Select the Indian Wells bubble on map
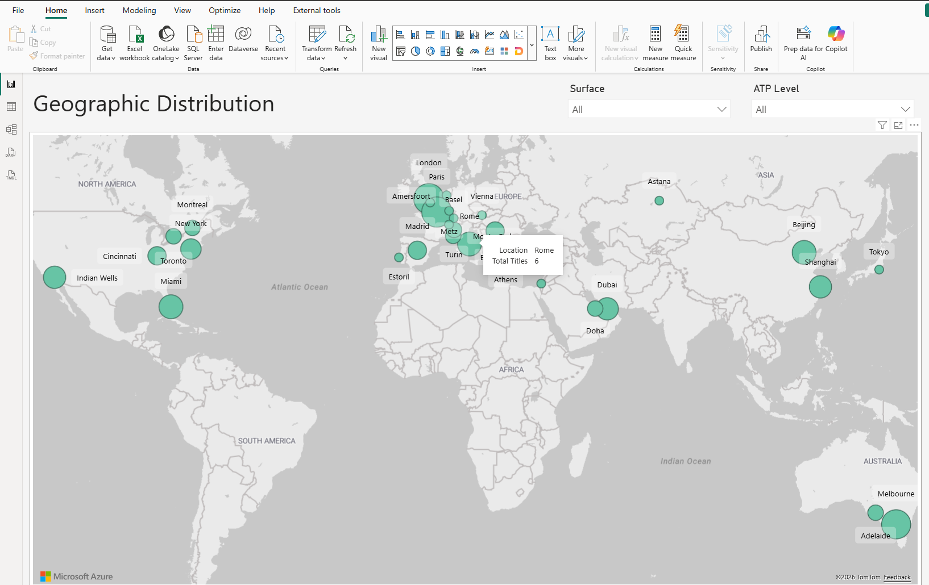929x585 pixels. click(55, 277)
